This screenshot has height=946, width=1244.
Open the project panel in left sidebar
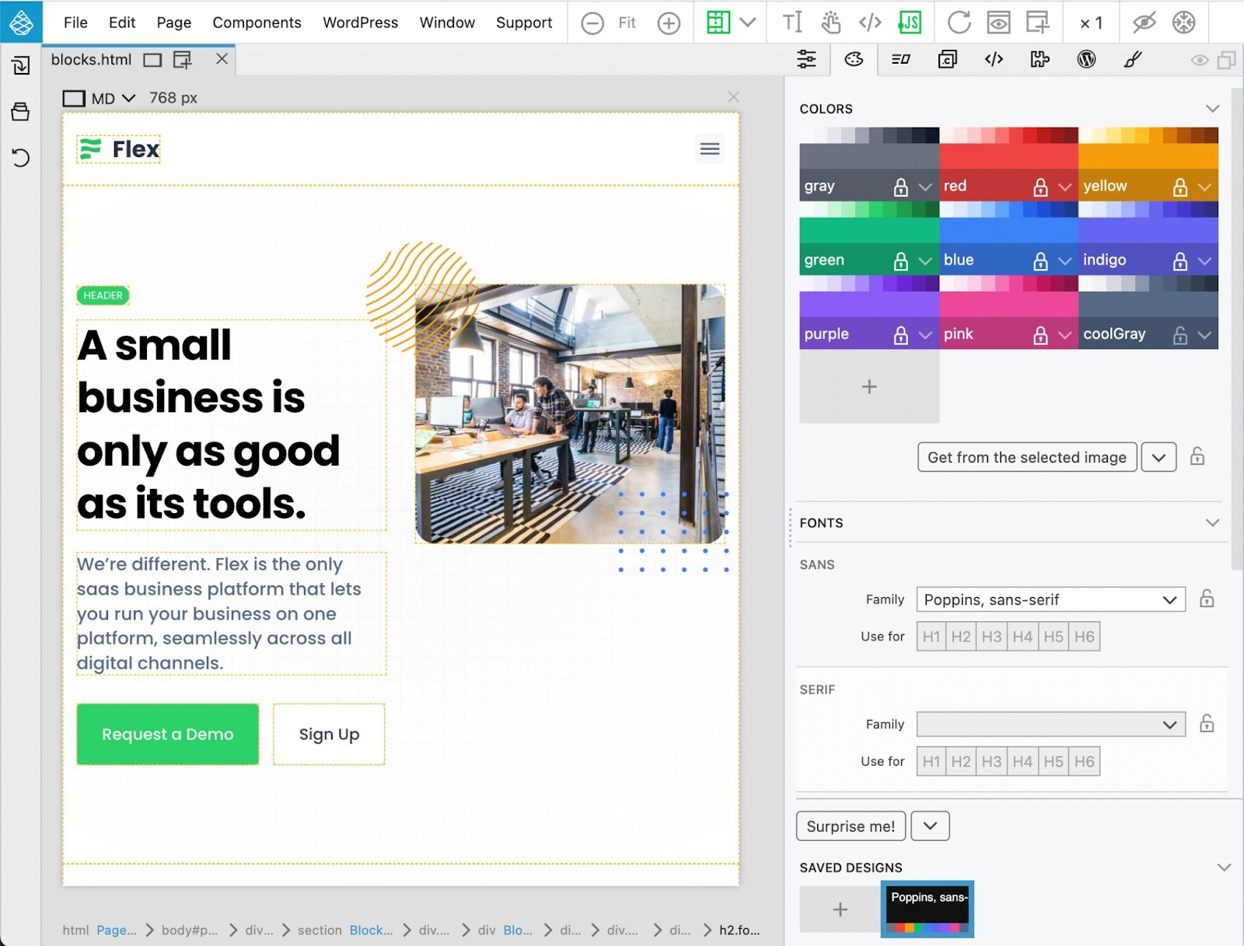tap(21, 112)
